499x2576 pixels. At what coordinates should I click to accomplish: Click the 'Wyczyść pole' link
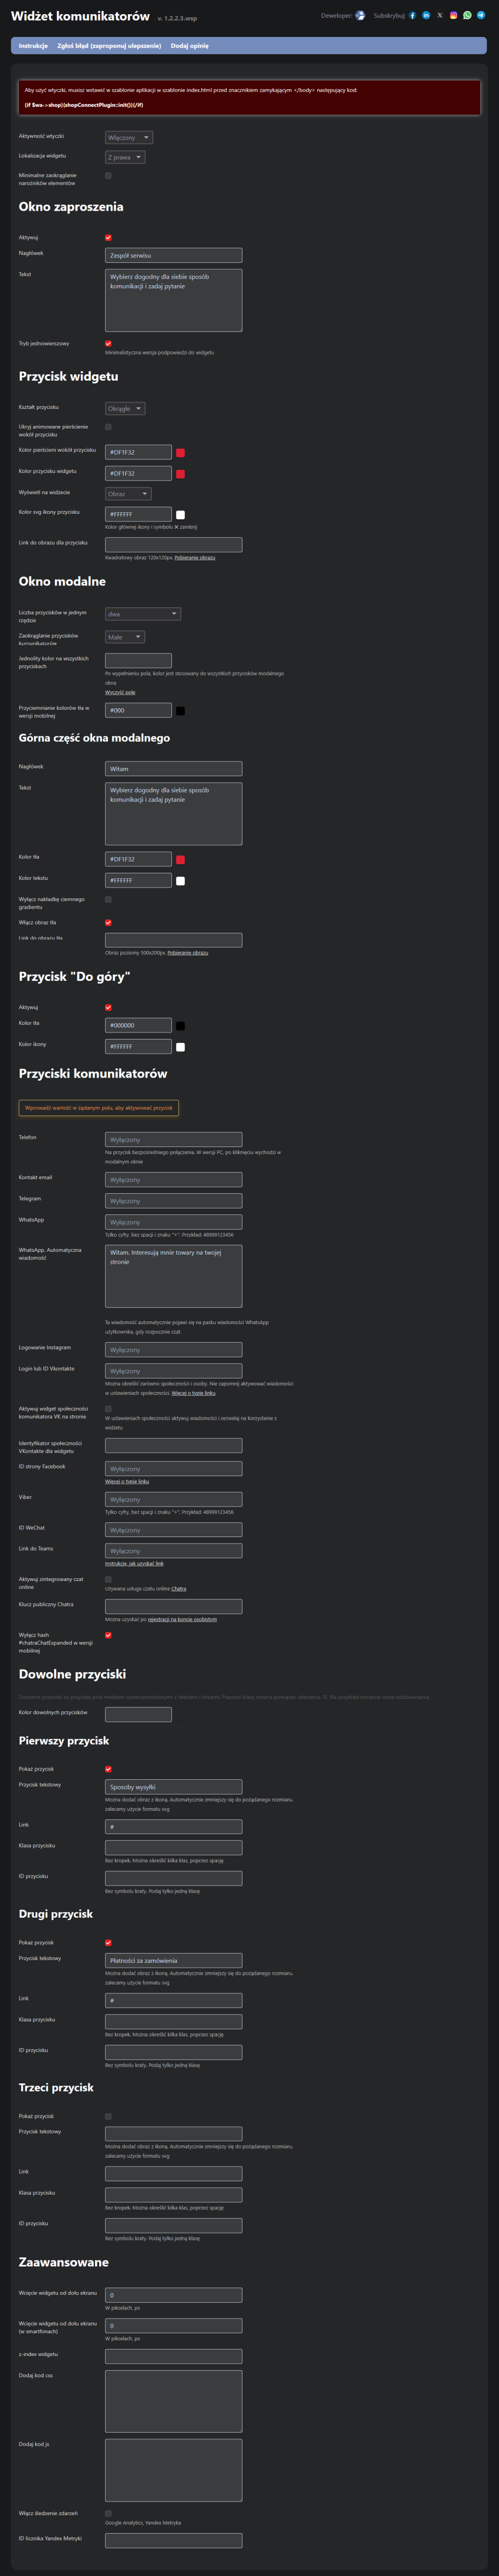pos(121,692)
